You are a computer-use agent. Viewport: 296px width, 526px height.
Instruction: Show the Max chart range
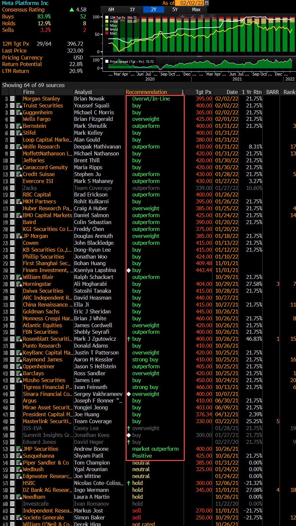tap(196, 10)
